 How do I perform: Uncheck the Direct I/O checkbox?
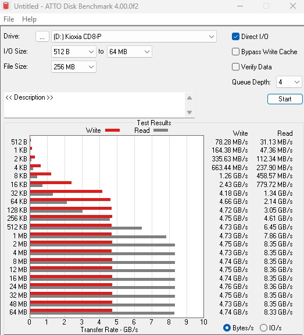coord(235,37)
